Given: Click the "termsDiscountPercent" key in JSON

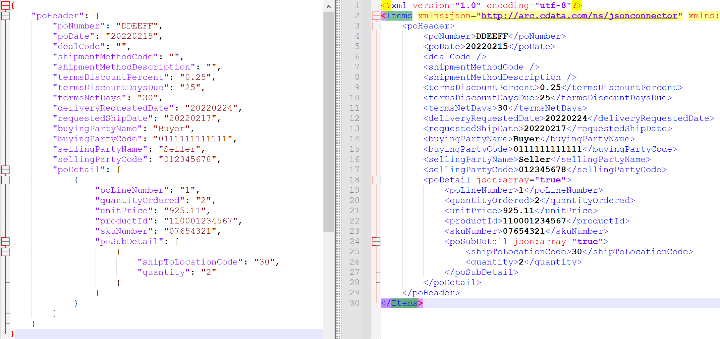Looking at the screenshot, I should (x=111, y=77).
